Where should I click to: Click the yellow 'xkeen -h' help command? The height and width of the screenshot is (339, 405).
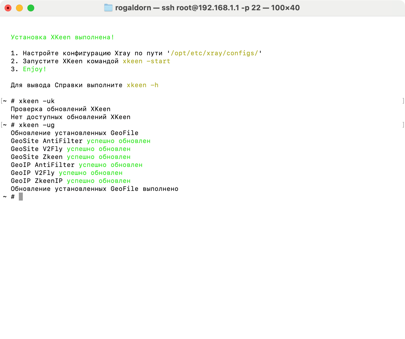(142, 85)
